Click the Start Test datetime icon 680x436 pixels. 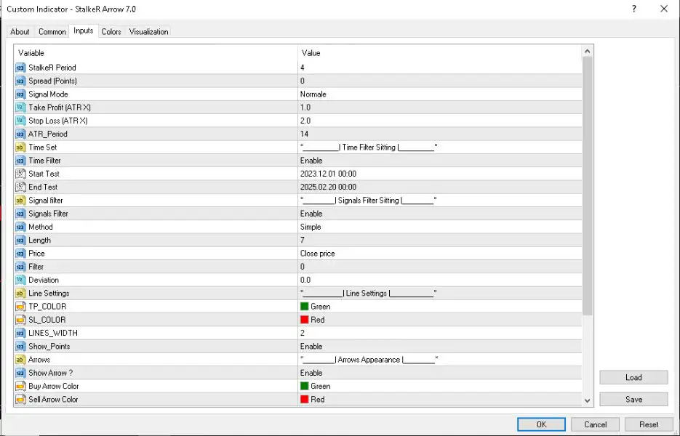pyautogui.click(x=20, y=174)
